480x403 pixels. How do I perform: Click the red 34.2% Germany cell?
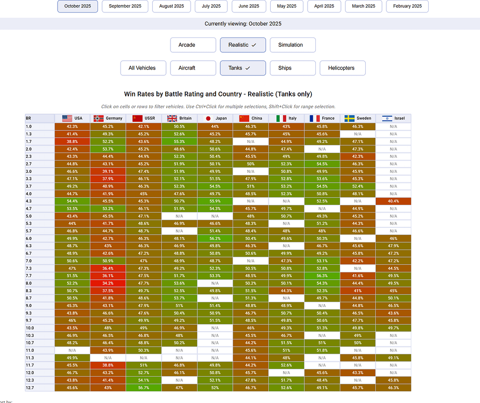pos(108,283)
